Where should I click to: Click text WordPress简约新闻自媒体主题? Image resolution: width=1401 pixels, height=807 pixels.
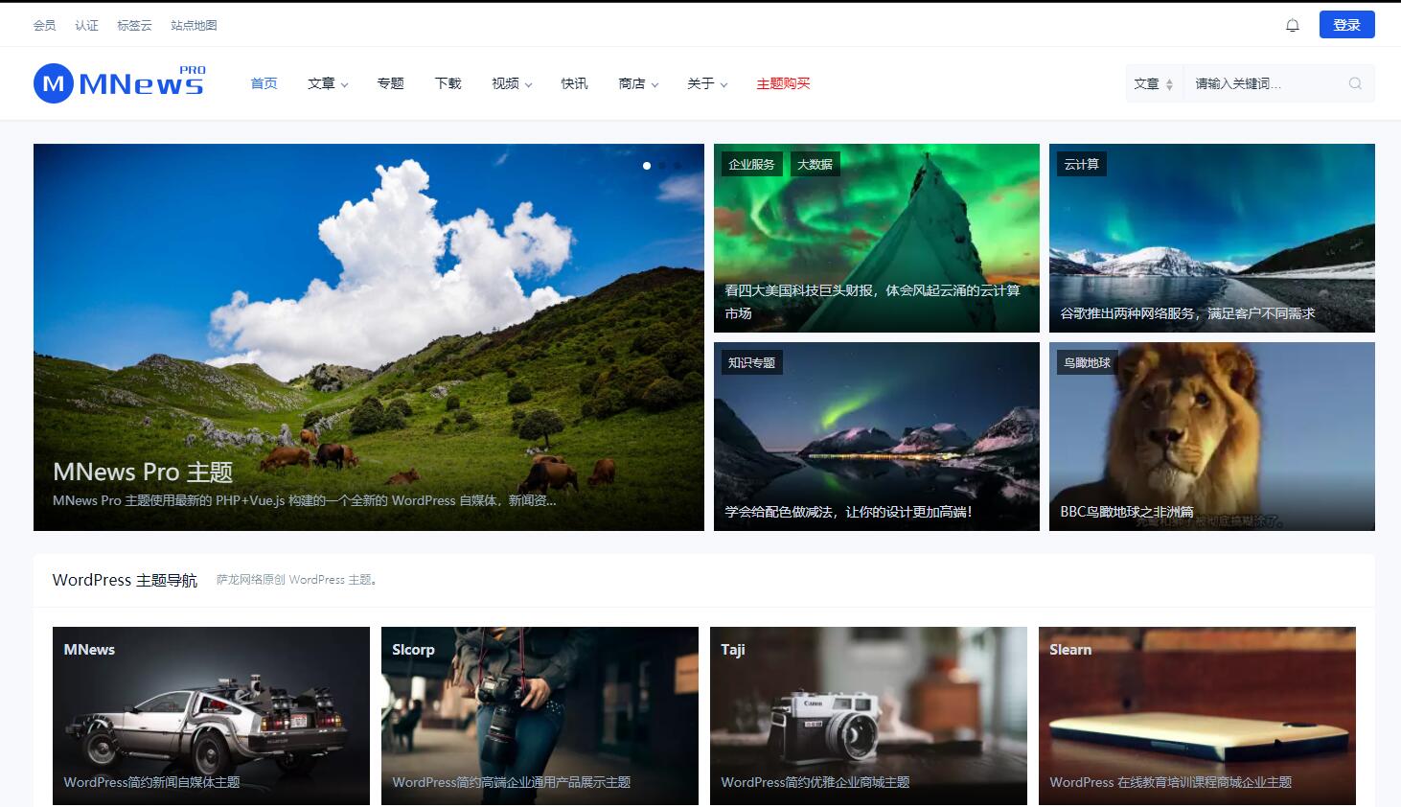[151, 782]
